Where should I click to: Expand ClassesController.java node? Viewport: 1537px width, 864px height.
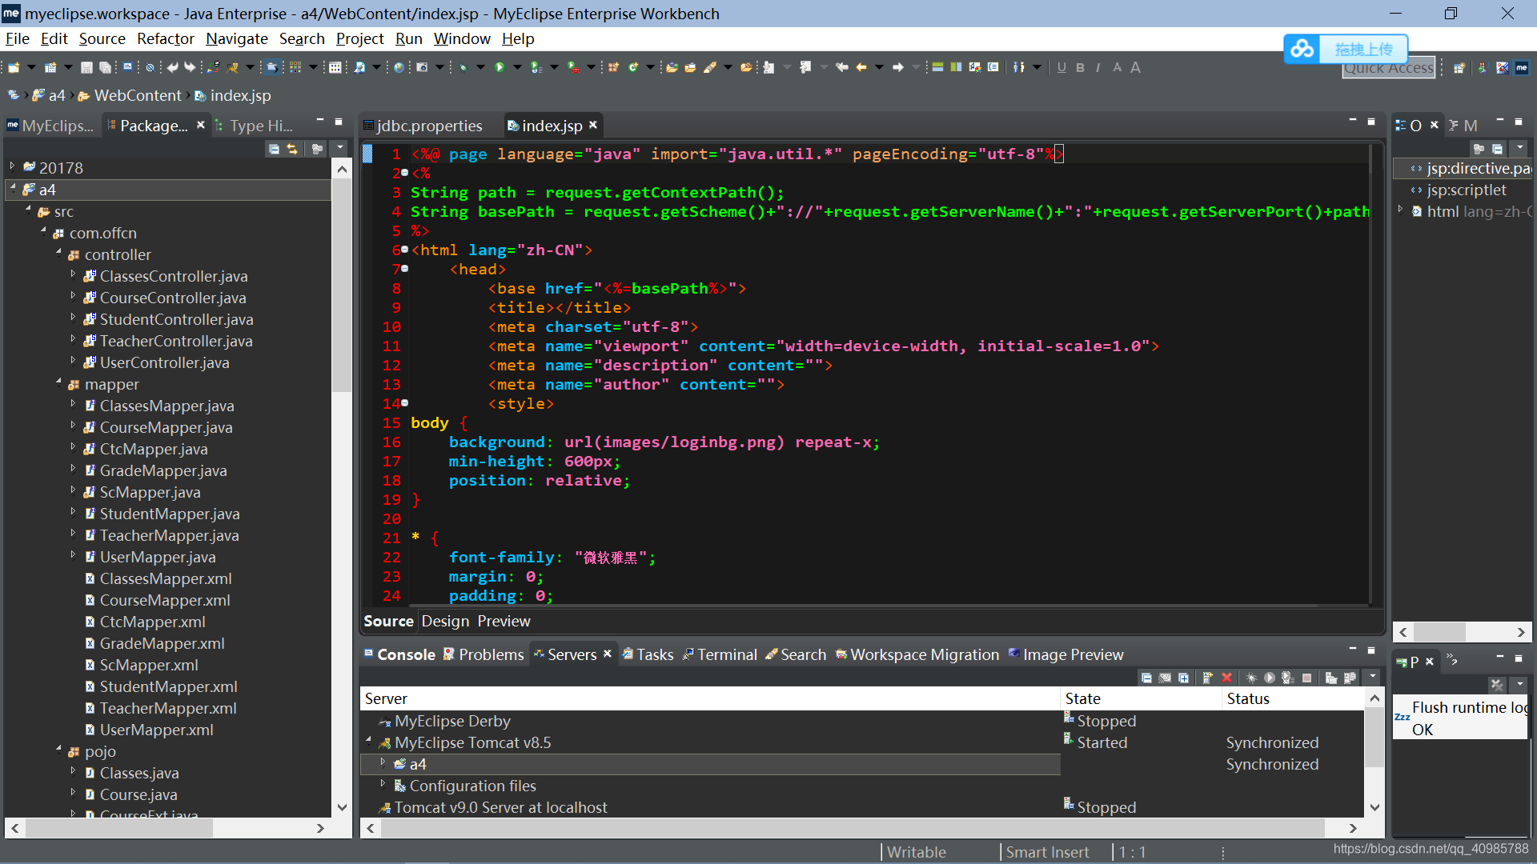[73, 275]
